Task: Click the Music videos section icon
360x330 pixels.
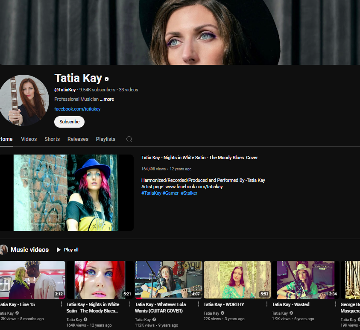Action: pos(4,249)
